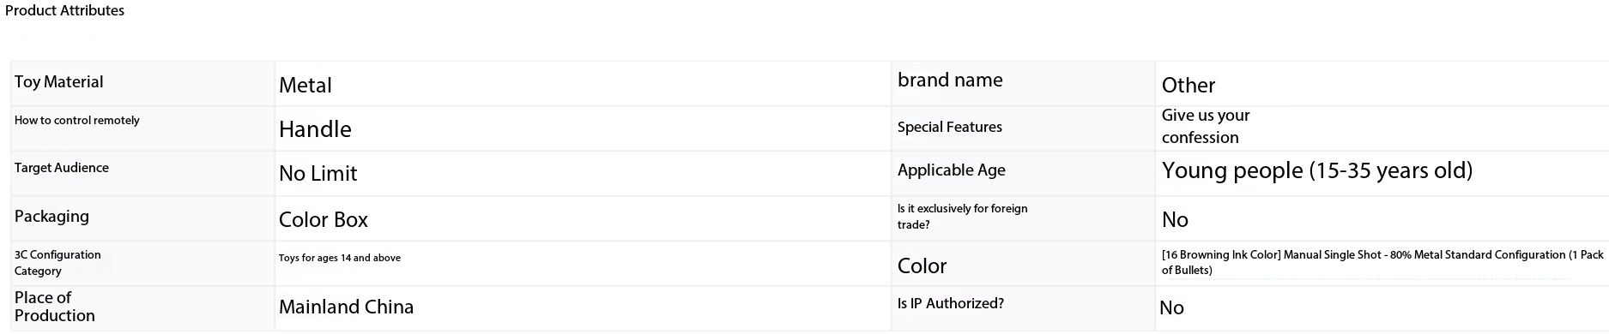Click the Metal value cell

pyautogui.click(x=583, y=83)
